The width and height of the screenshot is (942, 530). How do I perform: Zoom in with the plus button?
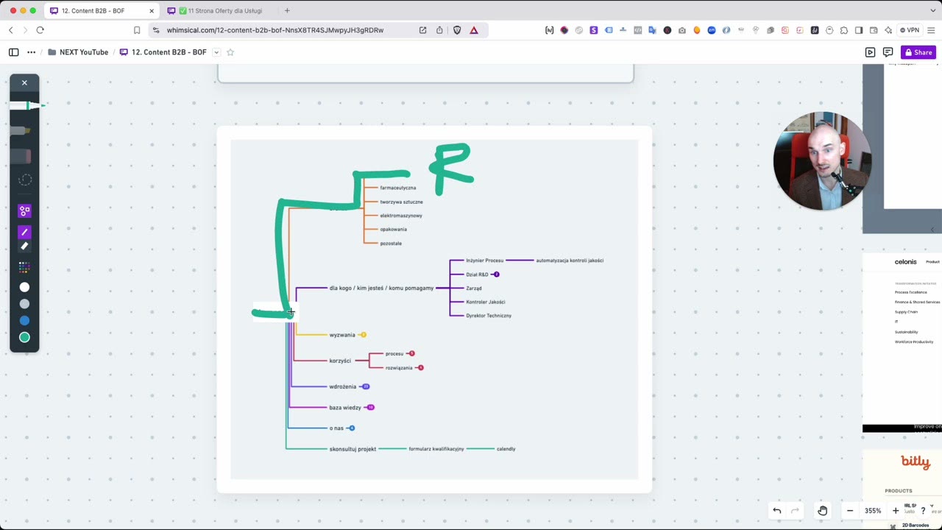pyautogui.click(x=896, y=511)
